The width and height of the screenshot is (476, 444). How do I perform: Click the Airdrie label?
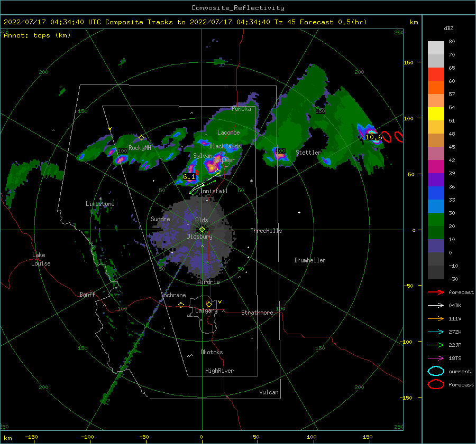coord(208,282)
